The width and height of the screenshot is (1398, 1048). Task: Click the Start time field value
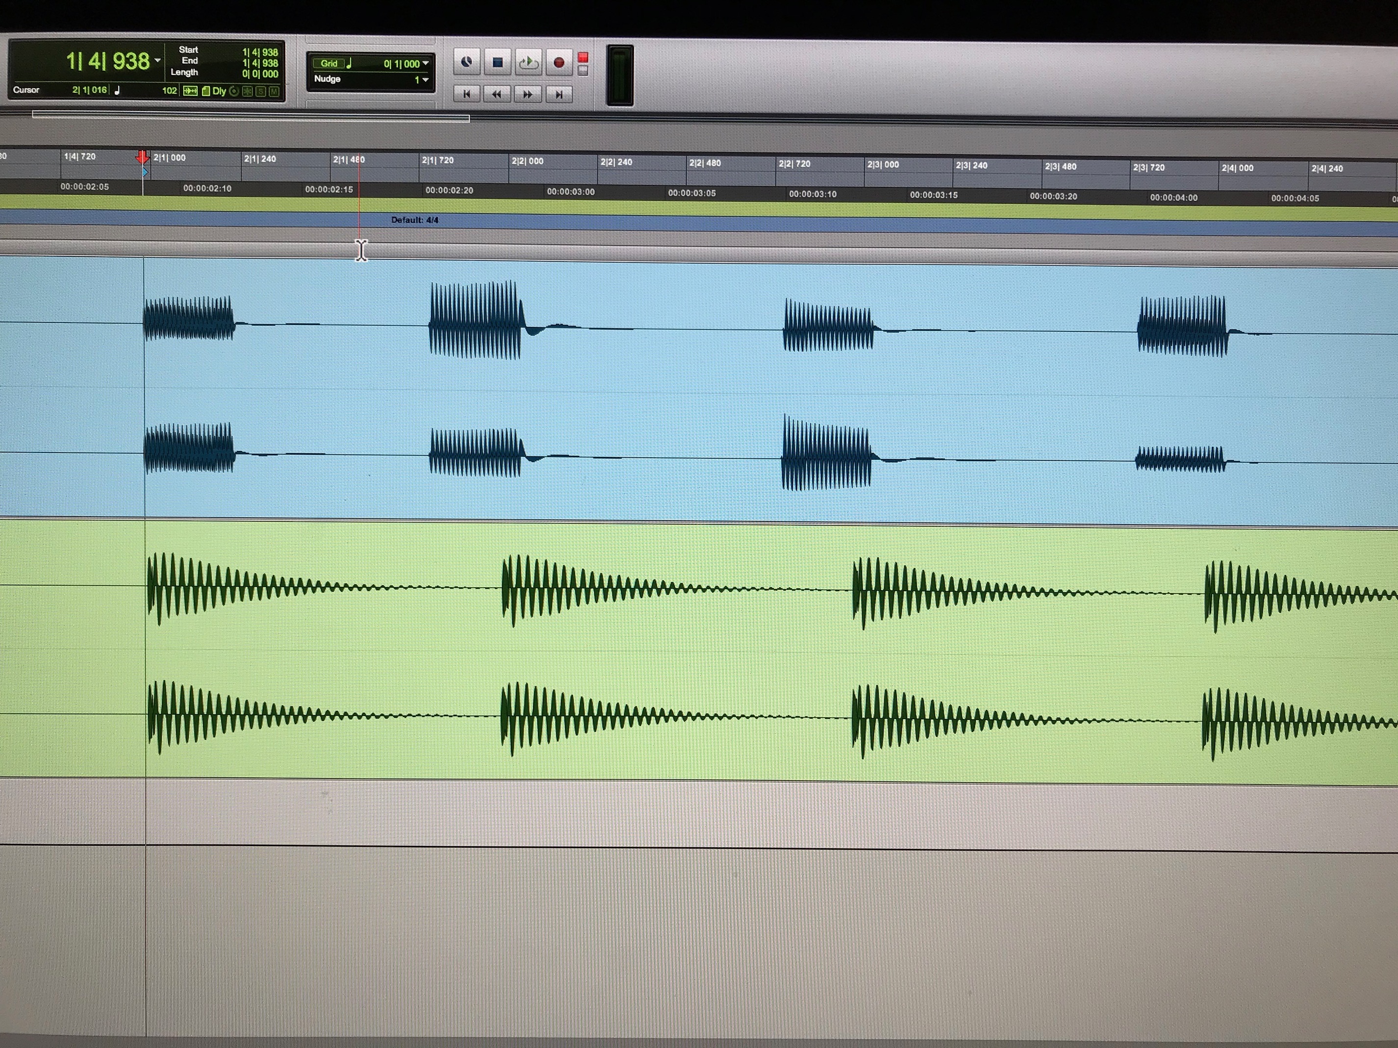point(260,52)
